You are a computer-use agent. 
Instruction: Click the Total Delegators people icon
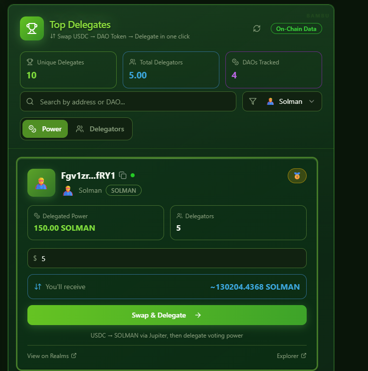tap(133, 62)
